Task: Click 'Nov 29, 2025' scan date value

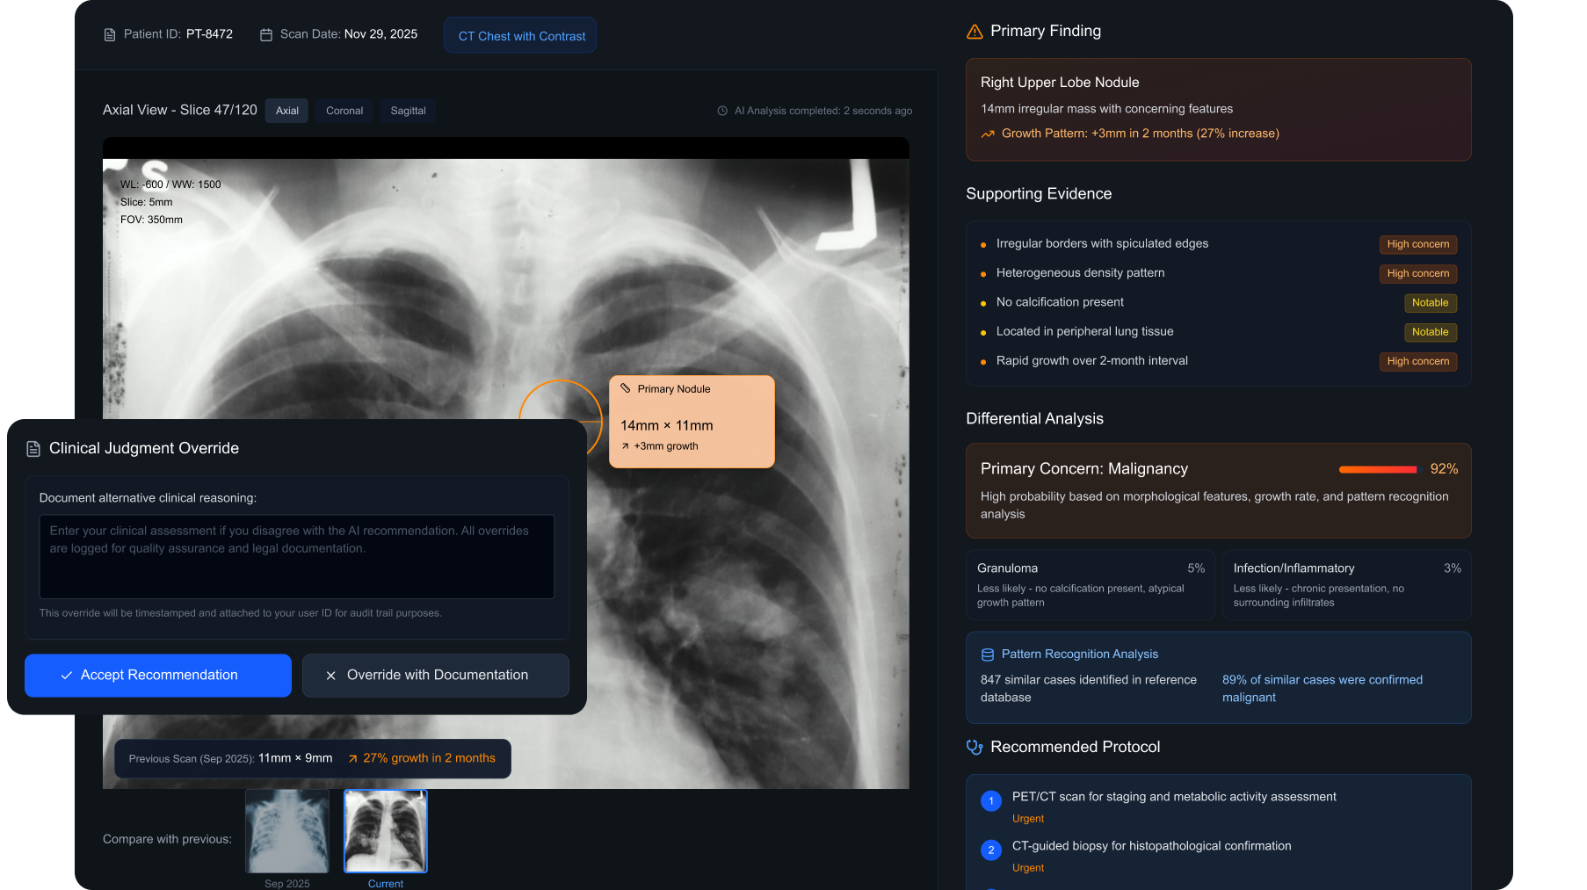Action: 380,34
